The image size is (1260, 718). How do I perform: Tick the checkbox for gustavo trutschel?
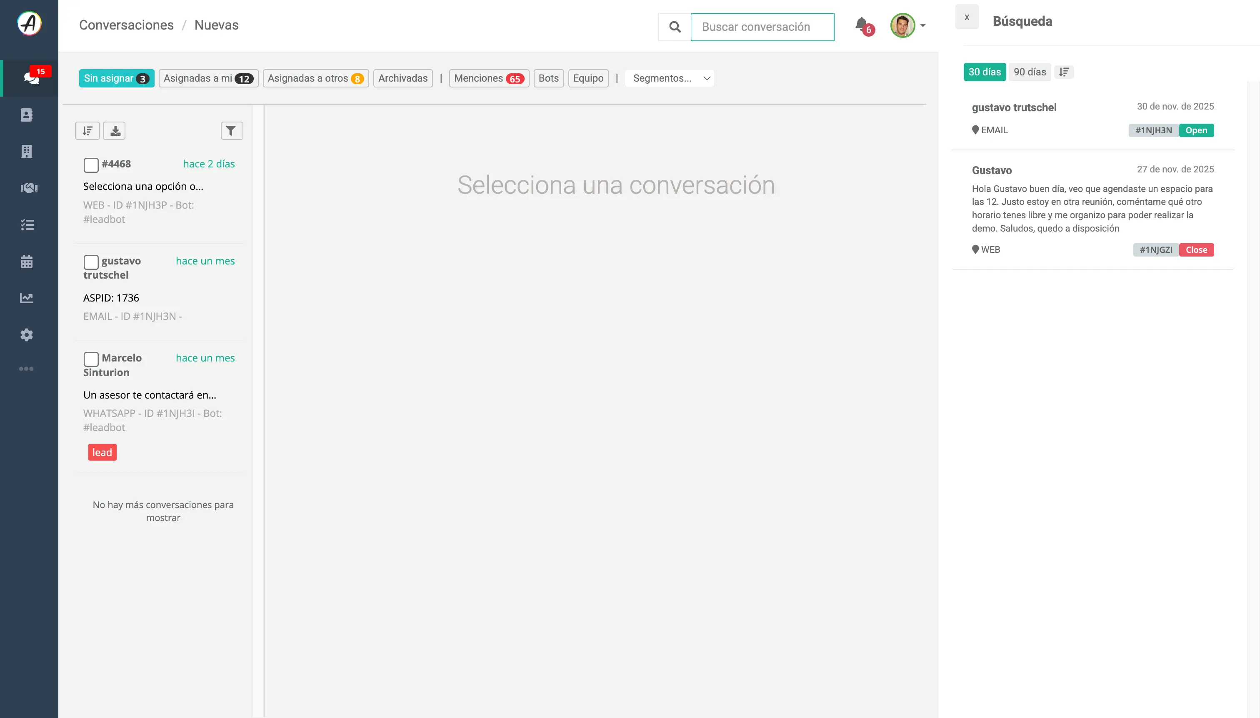tap(91, 262)
